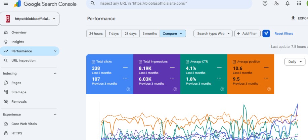This screenshot has width=308, height=140.
Task: Expand the property selector dropdown
Action: (30, 19)
